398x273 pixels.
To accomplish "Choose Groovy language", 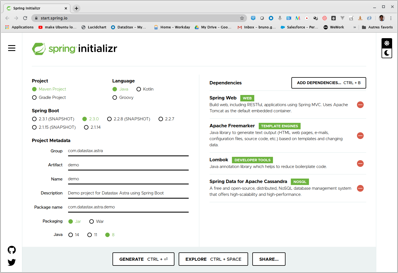I will point(123,97).
